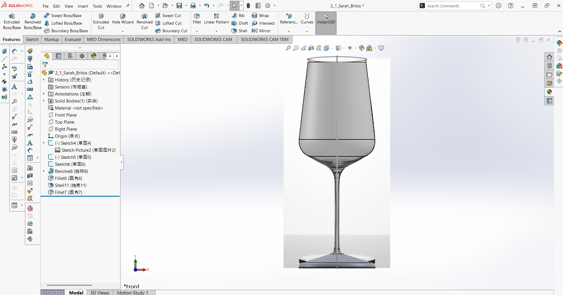This screenshot has width=563, height=295.
Task: Click the Rib feature tool
Action: click(x=238, y=16)
